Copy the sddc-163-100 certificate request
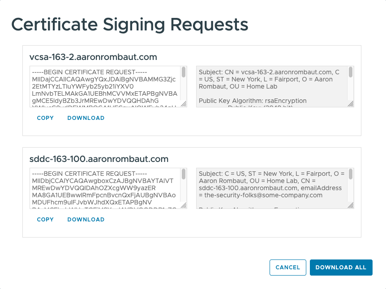The height and width of the screenshot is (289, 386). (x=45, y=220)
